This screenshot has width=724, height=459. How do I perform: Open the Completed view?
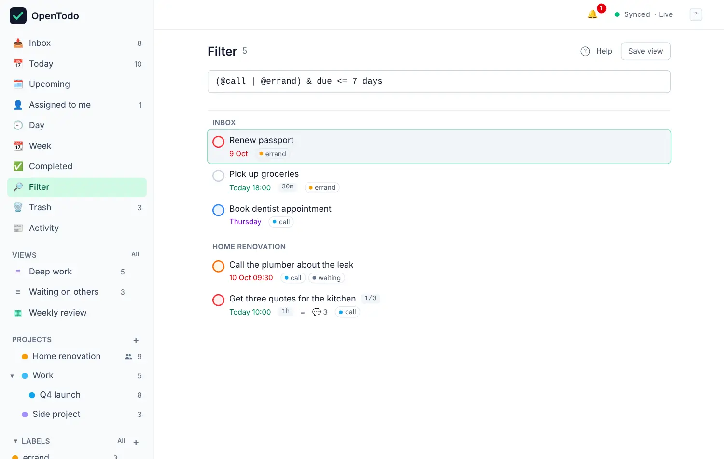[x=77, y=166]
